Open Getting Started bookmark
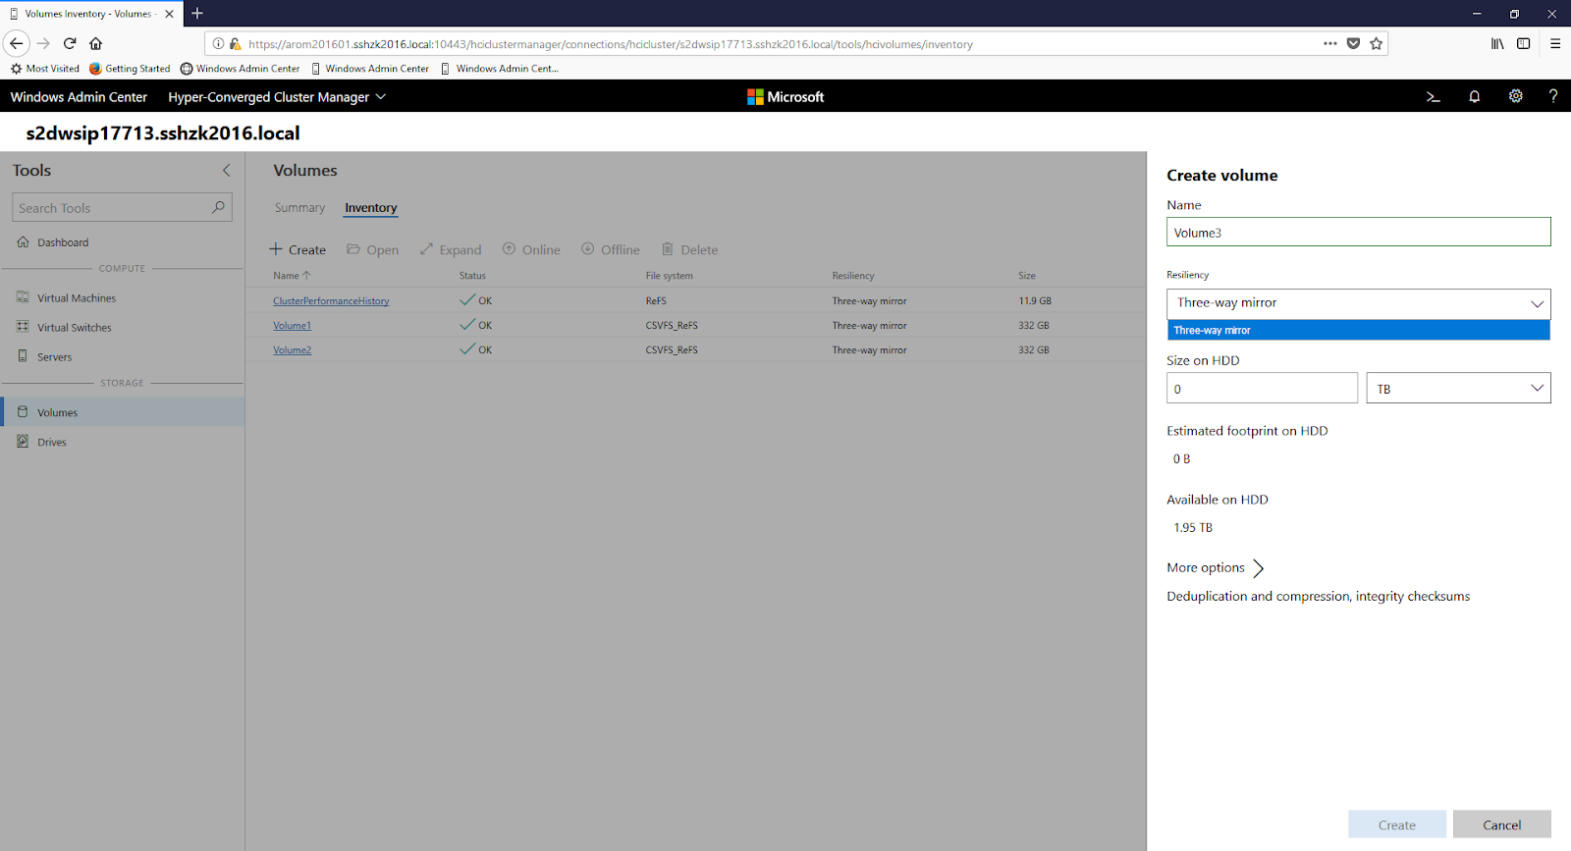Screen dimensions: 1571x851 [x=130, y=69]
